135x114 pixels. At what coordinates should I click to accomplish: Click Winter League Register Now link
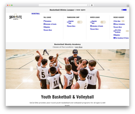94,22
